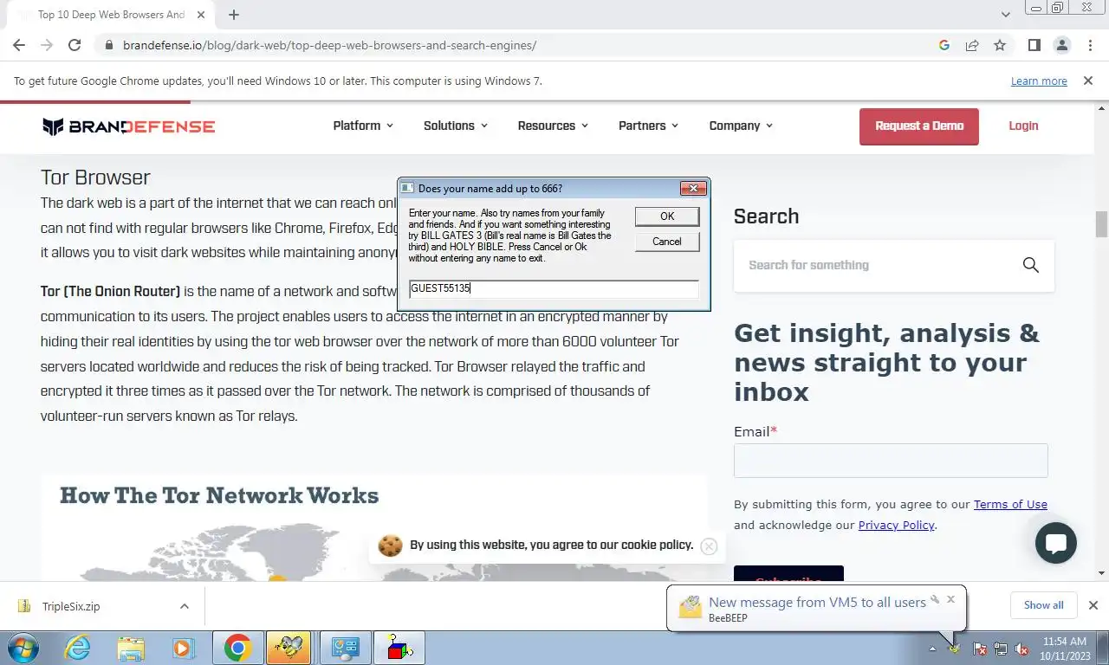Click the name field containing GUEST55135
The width and height of the screenshot is (1109, 665).
[x=554, y=288]
